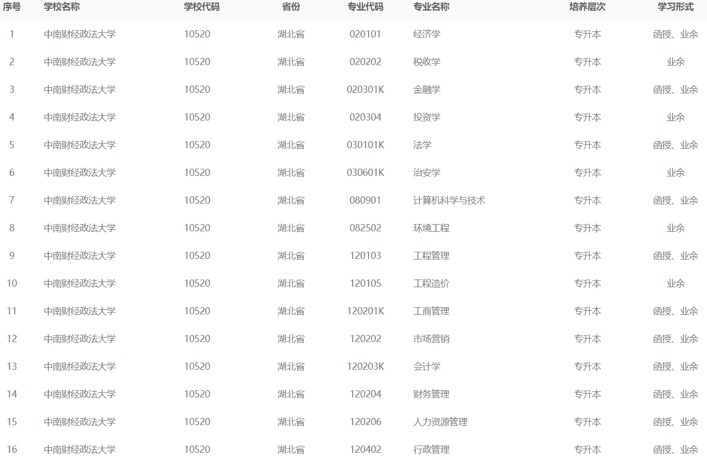Click the 学习形式 column header
Image resolution: width=707 pixels, height=460 pixels.
(676, 7)
